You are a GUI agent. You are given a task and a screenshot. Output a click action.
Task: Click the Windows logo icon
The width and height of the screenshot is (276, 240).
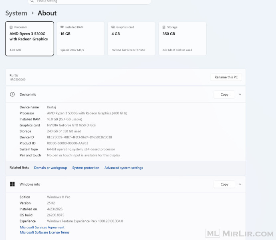coord(12,184)
